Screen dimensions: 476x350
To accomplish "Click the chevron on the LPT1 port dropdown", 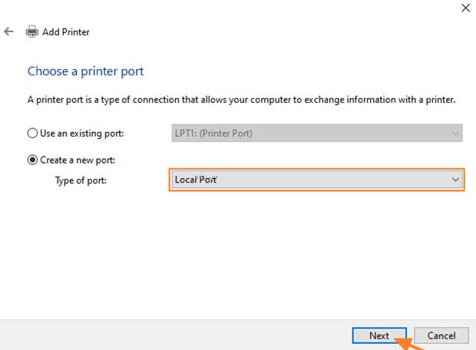I will pos(455,133).
